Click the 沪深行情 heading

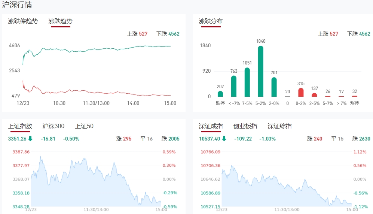[17, 4]
